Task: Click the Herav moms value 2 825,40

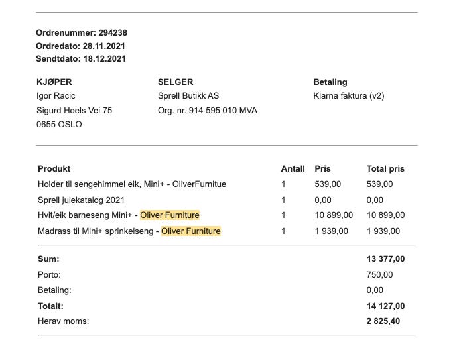Action: tap(383, 321)
